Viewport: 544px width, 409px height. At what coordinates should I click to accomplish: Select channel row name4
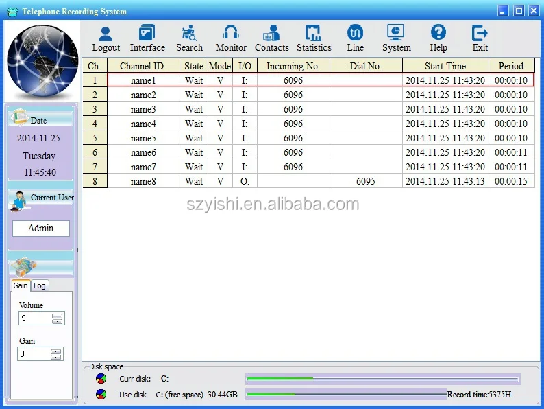pyautogui.click(x=308, y=124)
